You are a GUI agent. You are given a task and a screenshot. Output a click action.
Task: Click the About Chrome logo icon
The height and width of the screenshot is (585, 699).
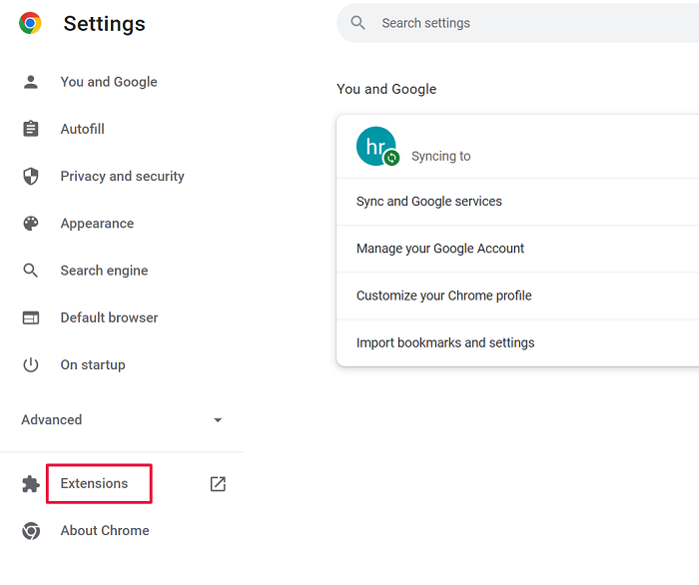(31, 531)
